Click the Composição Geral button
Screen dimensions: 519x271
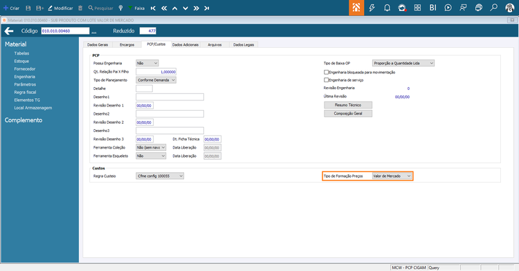tap(348, 113)
